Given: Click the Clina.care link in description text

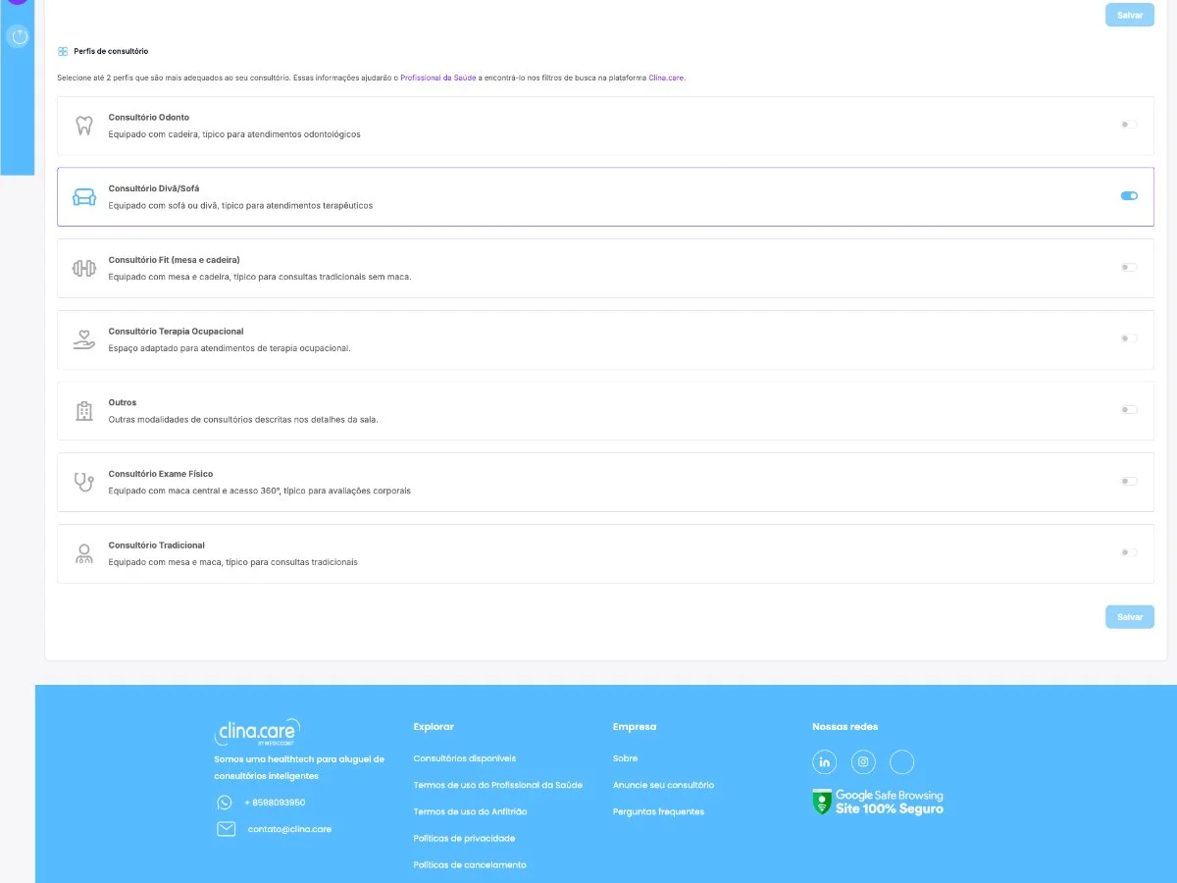Looking at the screenshot, I should (x=666, y=78).
